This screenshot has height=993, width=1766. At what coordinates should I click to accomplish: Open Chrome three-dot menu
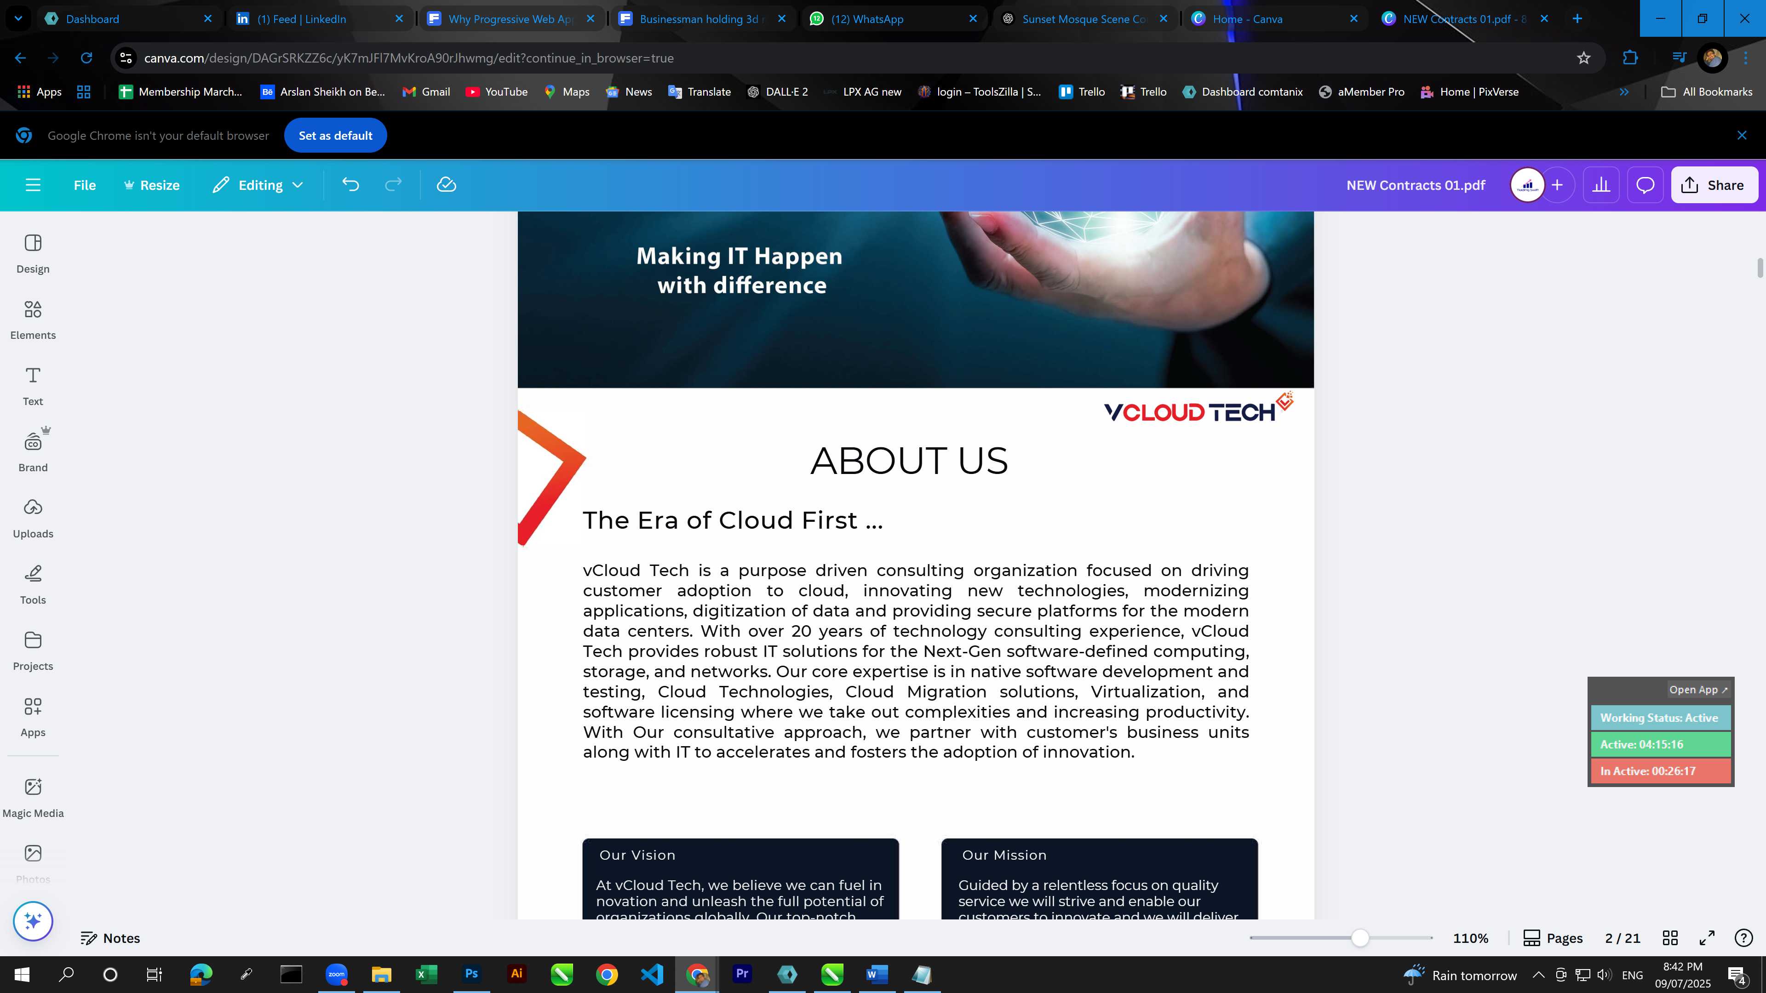coord(1745,58)
